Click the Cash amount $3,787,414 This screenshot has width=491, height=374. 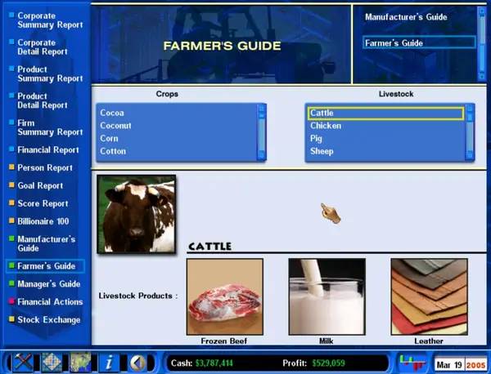click(214, 363)
